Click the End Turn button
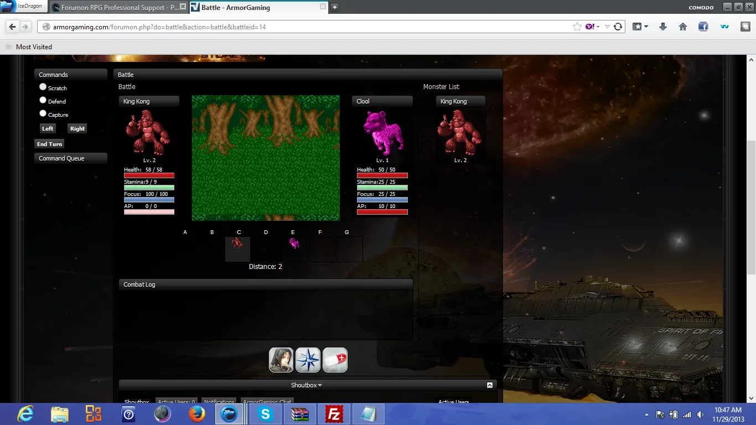The width and height of the screenshot is (756, 425). point(49,144)
